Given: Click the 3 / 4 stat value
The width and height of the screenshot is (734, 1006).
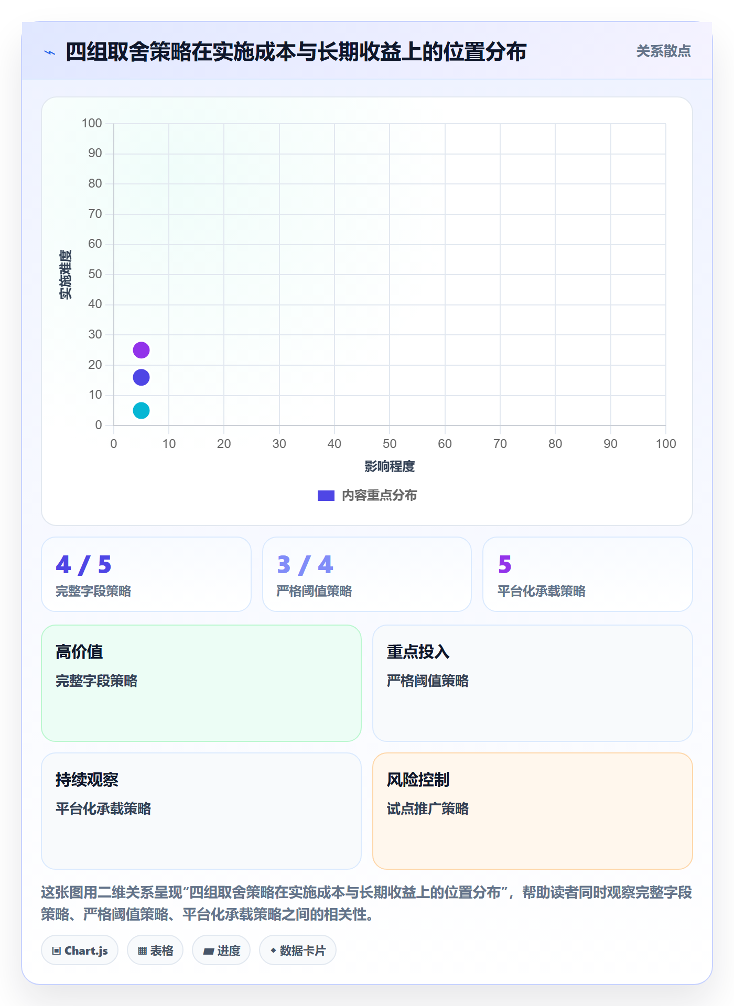Looking at the screenshot, I should 305,565.
